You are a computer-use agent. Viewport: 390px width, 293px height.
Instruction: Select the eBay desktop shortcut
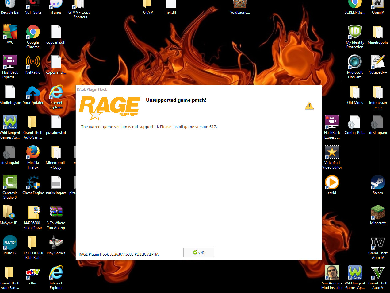[x=33, y=275]
